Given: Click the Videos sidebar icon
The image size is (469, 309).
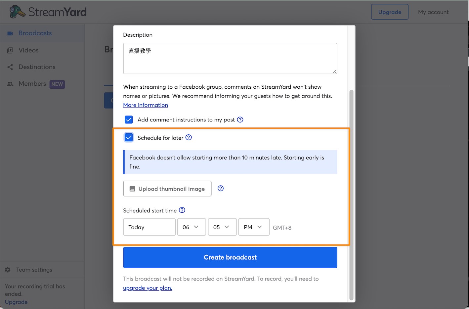Looking at the screenshot, I should (10, 50).
